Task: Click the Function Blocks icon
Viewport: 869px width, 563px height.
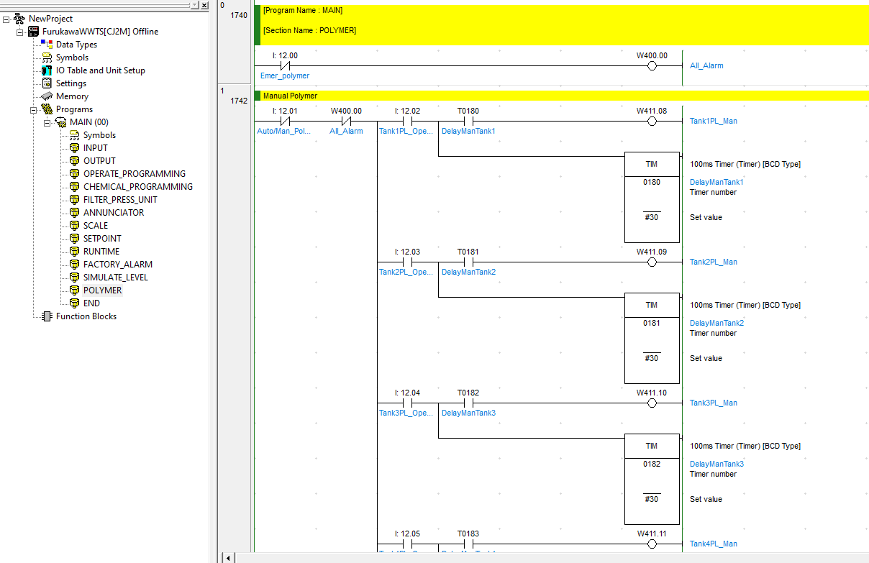Action: pos(47,316)
